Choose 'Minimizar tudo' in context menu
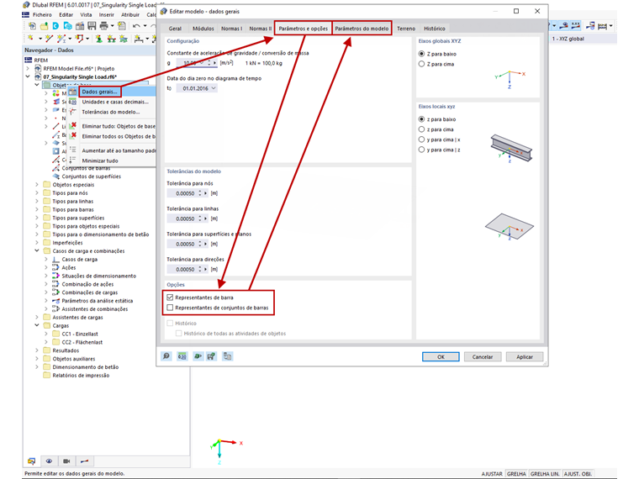 pos(100,161)
